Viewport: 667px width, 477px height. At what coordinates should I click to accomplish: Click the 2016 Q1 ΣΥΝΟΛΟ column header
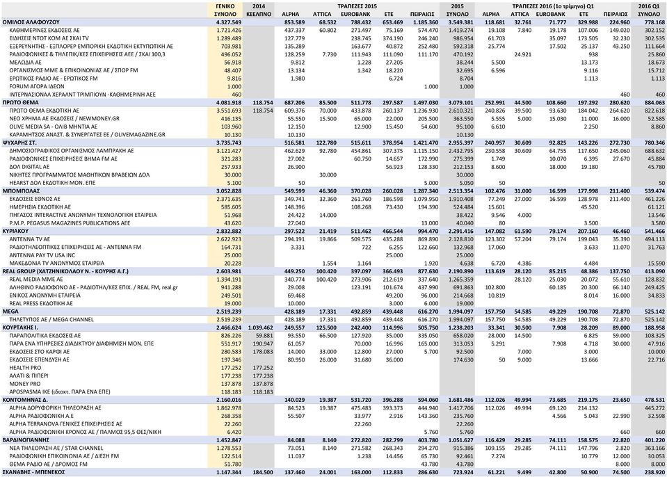pos(649,10)
